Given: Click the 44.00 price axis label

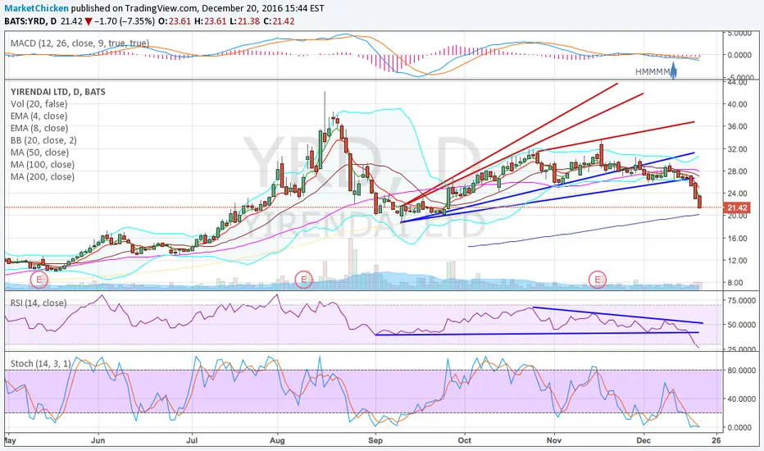Looking at the screenshot, I should click(737, 82).
